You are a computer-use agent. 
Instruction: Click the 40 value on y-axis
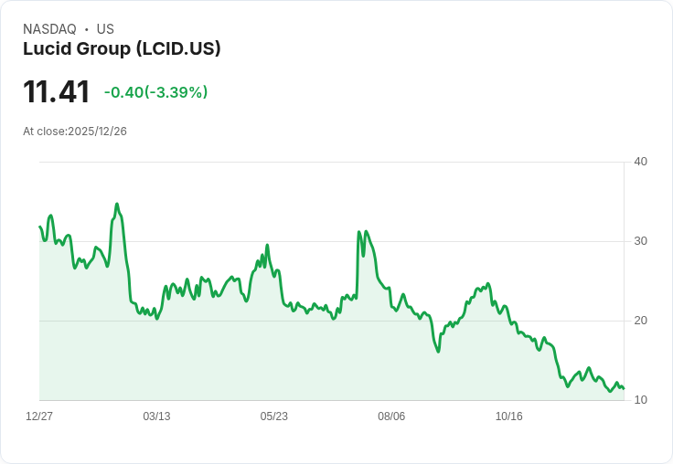(640, 162)
